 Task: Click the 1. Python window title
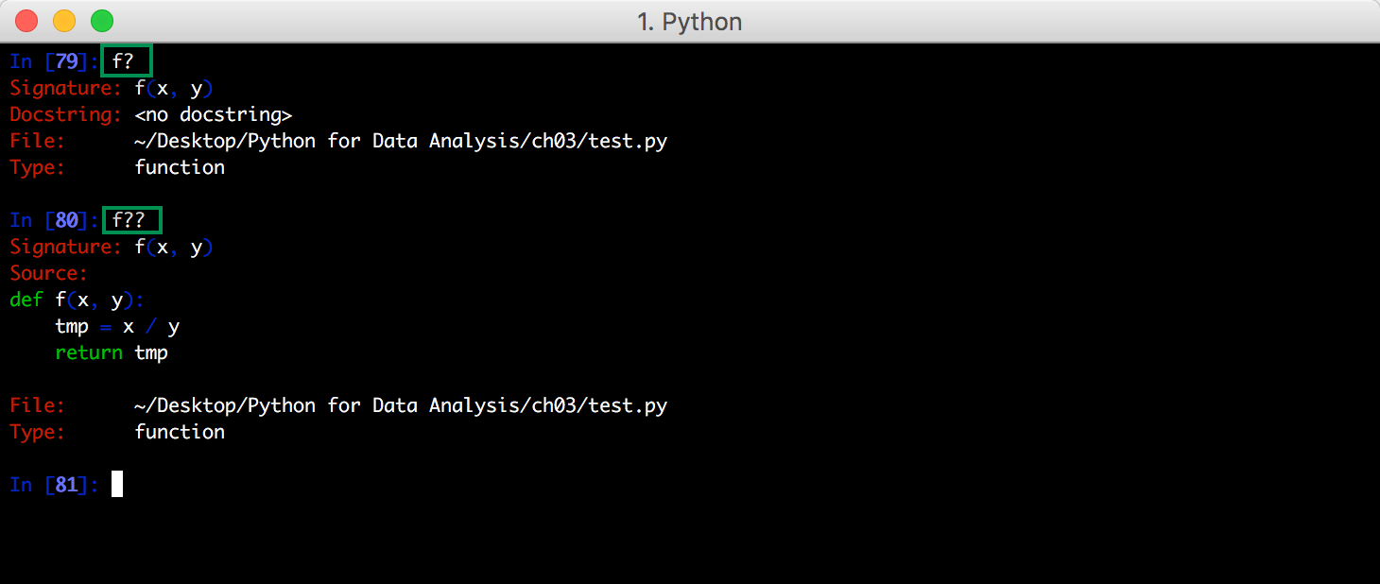pyautogui.click(x=690, y=21)
